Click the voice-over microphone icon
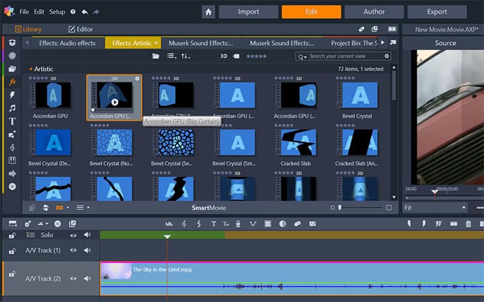 pyautogui.click(x=238, y=224)
